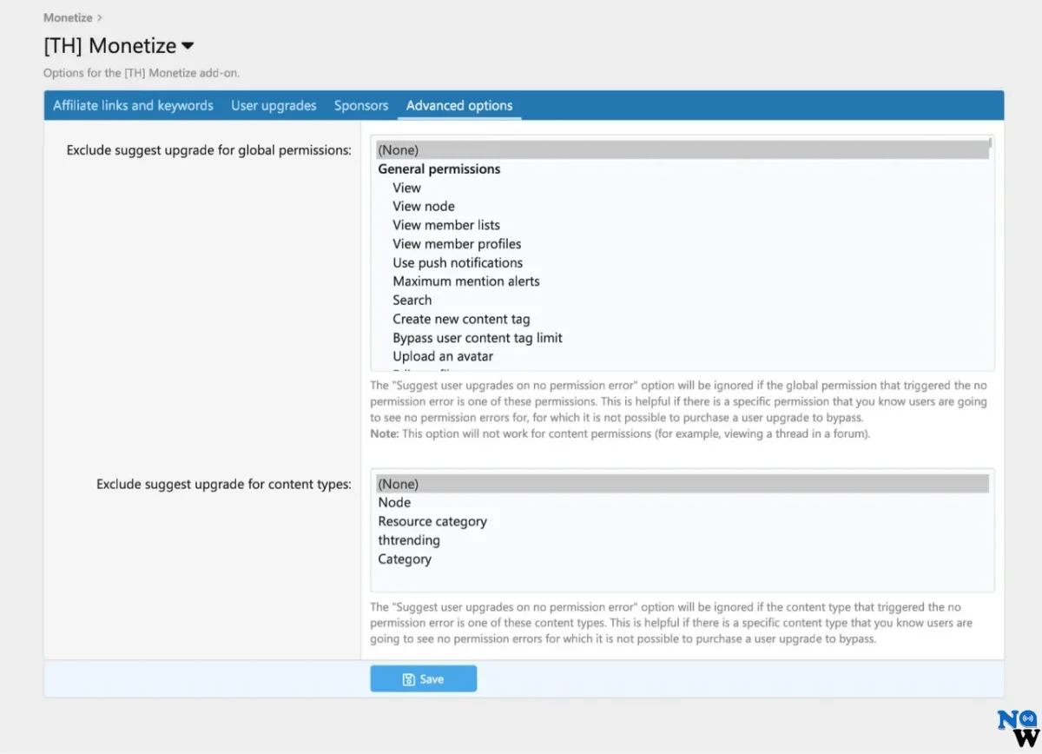Image resolution: width=1042 pixels, height=754 pixels.
Task: Switch to the User upgrades tab
Action: (274, 105)
